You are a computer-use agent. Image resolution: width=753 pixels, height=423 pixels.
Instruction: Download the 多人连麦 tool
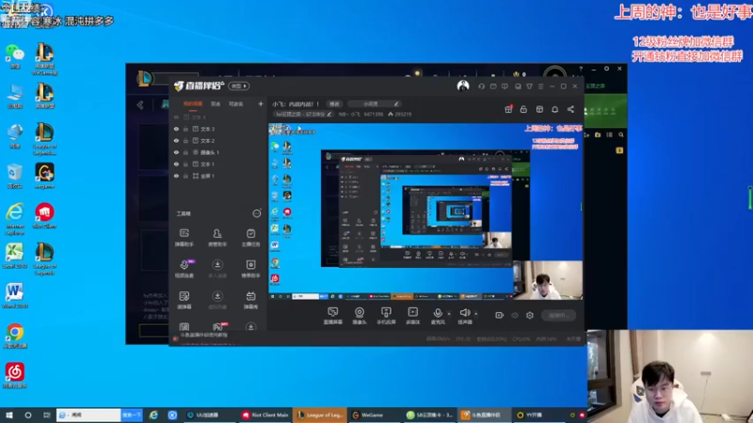pos(217,269)
